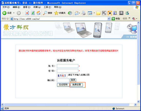Click the Stop loading icon
The height and width of the screenshot is (111, 141).
click(x=27, y=13)
